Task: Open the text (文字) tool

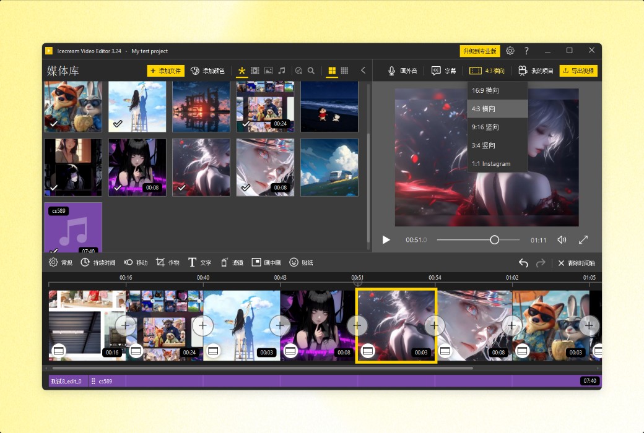Action: click(x=201, y=262)
